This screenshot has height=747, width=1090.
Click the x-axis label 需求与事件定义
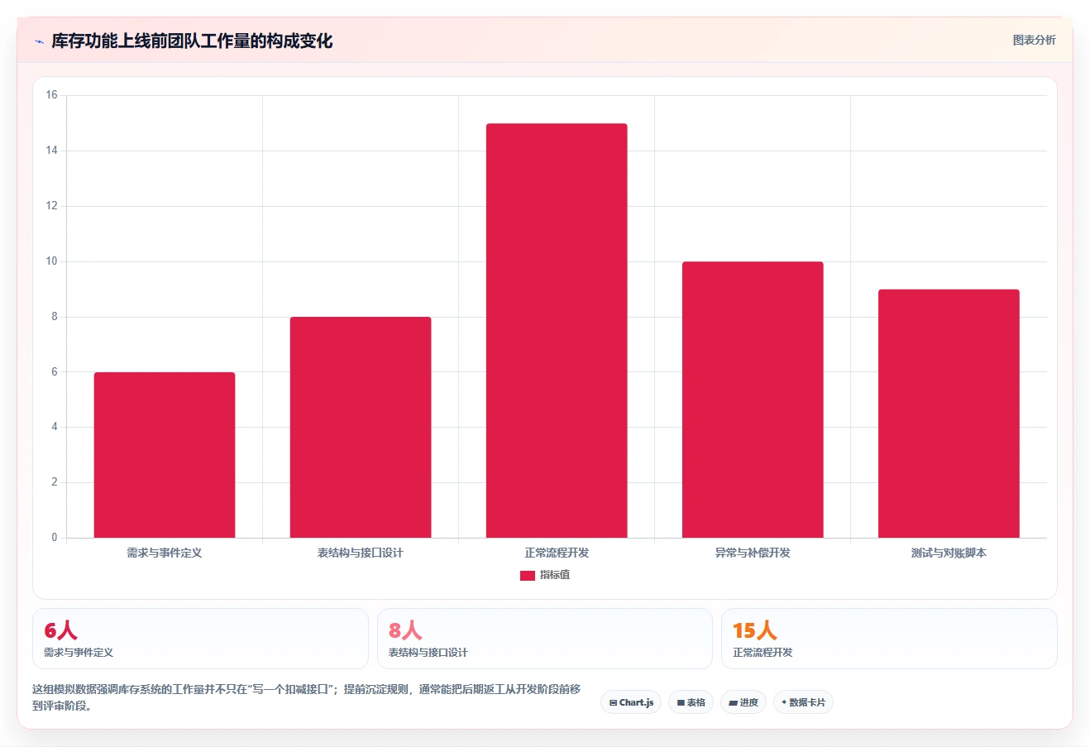tap(165, 553)
